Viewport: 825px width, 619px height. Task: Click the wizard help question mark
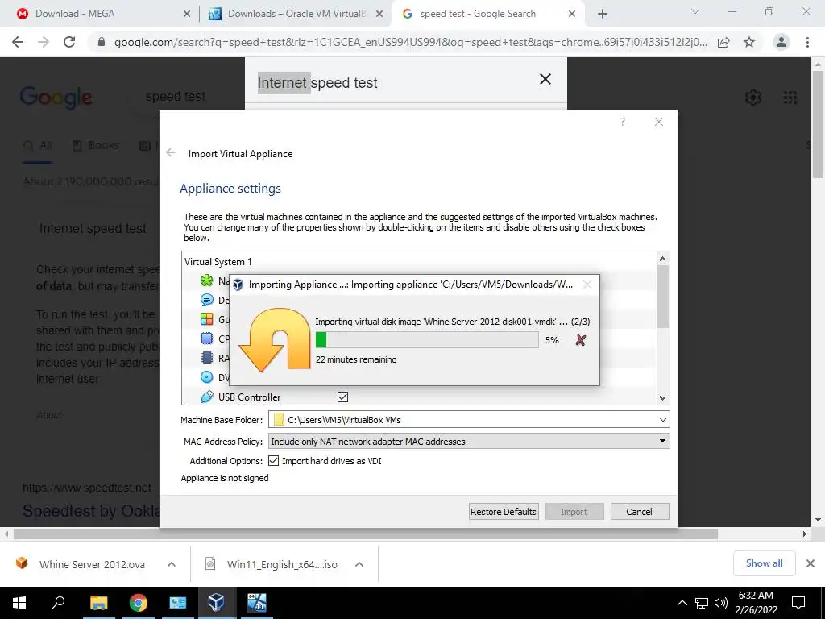pyautogui.click(x=623, y=122)
